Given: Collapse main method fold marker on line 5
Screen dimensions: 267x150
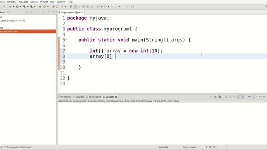Looking at the screenshot, I should pyautogui.click(x=66, y=40).
